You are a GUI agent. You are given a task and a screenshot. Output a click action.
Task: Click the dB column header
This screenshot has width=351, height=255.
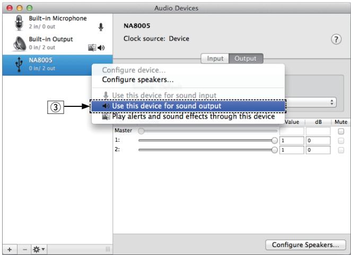318,122
